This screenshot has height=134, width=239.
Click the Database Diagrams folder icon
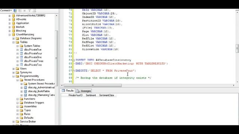(18, 38)
